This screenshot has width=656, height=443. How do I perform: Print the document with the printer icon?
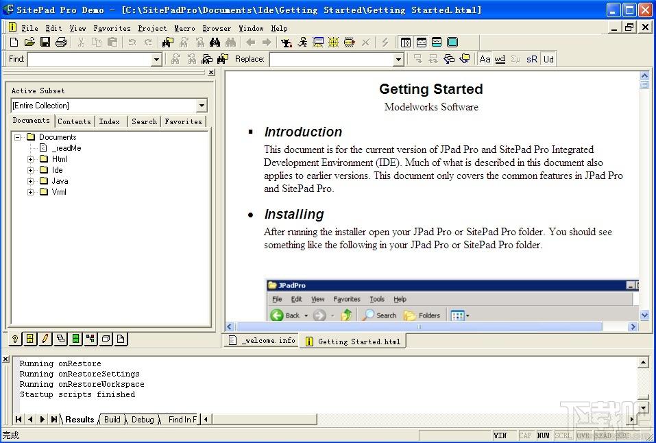61,42
